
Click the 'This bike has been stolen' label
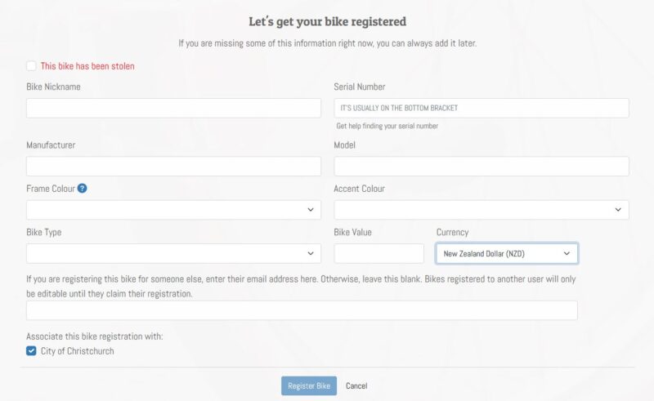[x=87, y=66]
